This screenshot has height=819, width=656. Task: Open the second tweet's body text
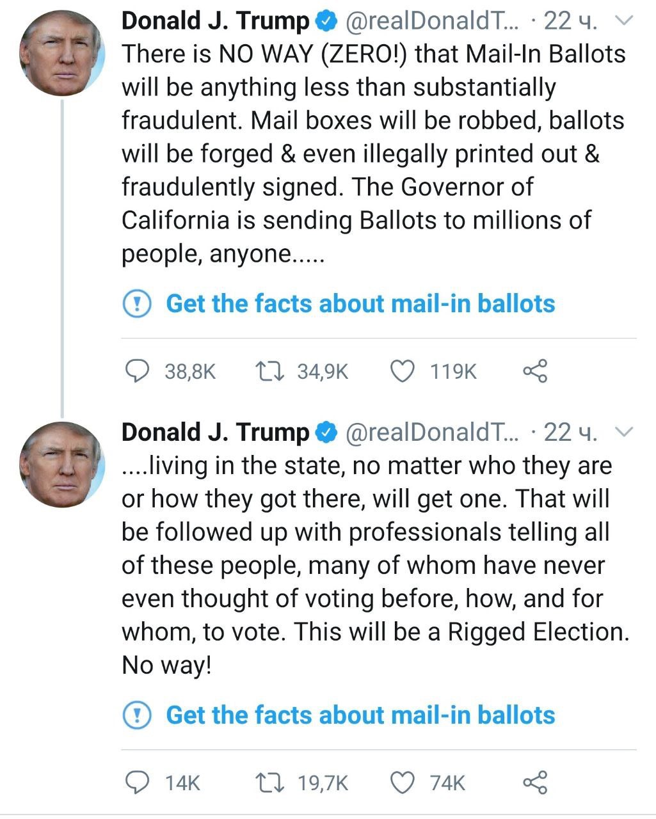pyautogui.click(x=374, y=565)
